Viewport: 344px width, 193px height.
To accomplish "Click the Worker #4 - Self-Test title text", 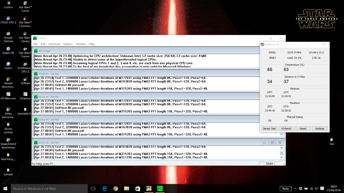I will click(x=49, y=143).
